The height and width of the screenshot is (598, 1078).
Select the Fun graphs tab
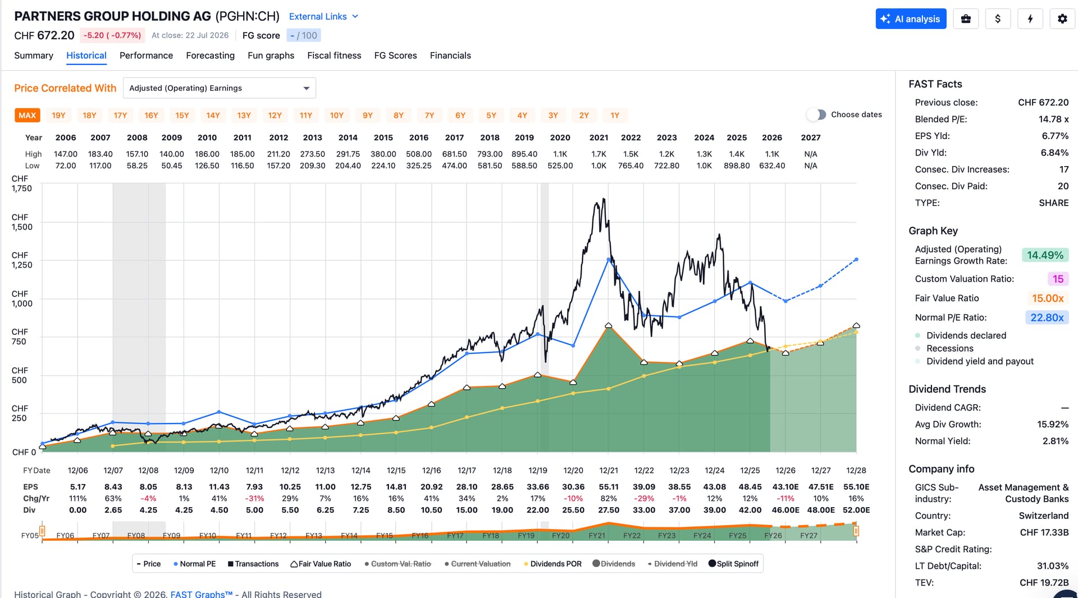(271, 56)
